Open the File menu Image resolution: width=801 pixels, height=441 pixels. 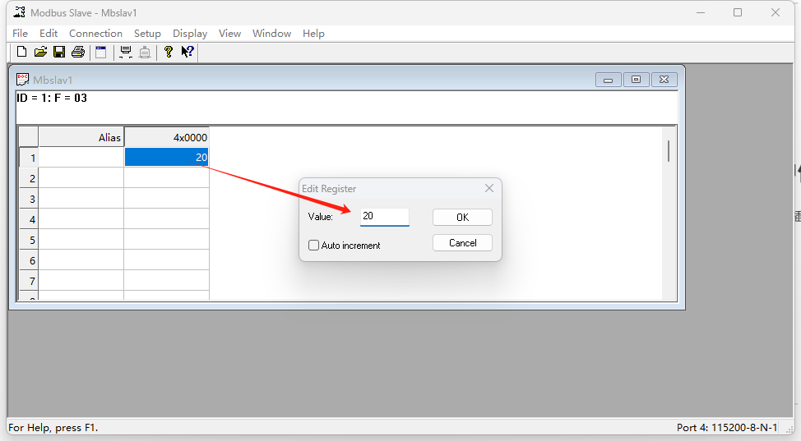20,34
